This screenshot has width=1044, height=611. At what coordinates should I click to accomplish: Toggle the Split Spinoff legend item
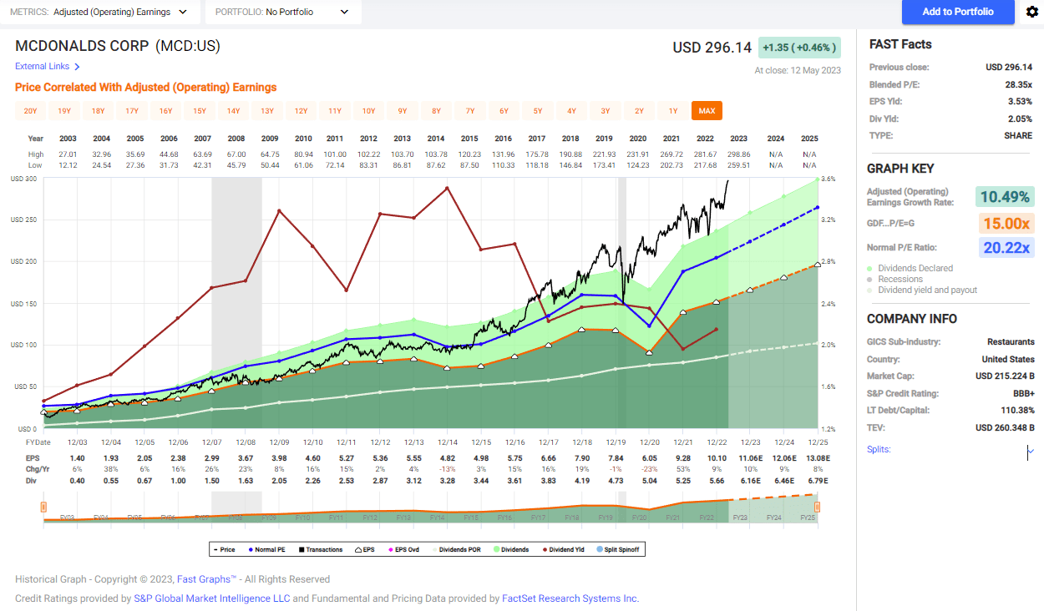[x=619, y=549]
